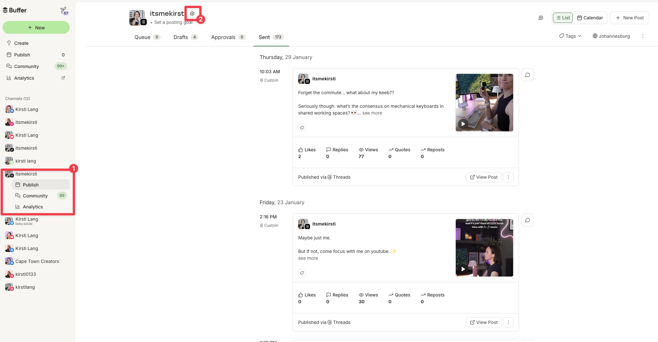Open the Tags dropdown
The width and height of the screenshot is (658, 342).
pos(570,36)
